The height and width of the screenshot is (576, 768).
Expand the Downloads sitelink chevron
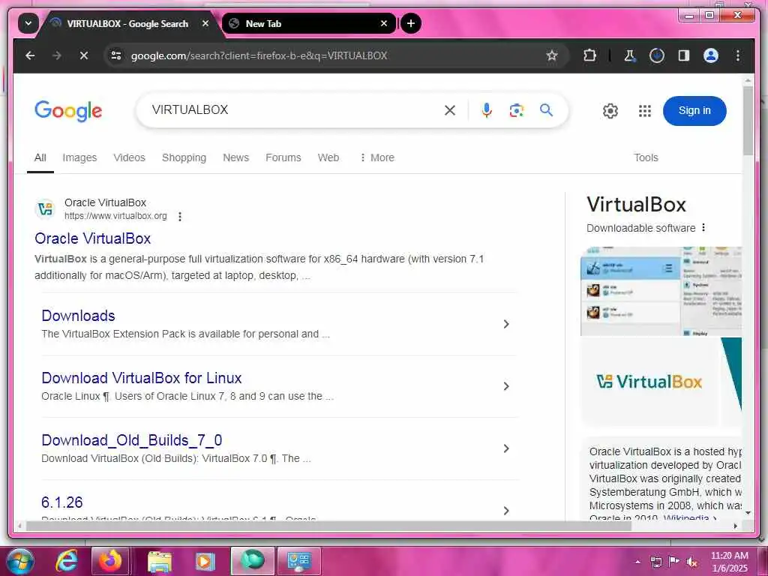506,324
